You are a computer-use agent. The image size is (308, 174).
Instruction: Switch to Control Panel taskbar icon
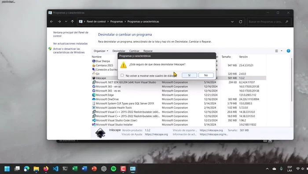click(x=133, y=169)
